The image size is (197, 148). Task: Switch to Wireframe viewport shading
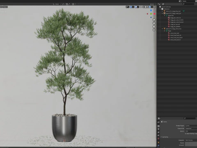point(144,7)
